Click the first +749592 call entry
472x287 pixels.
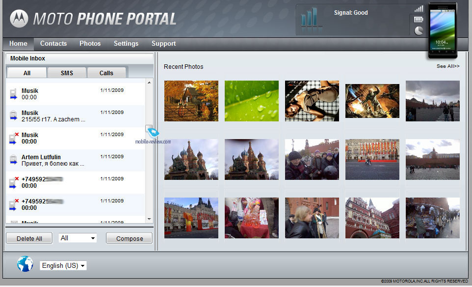tap(75, 183)
